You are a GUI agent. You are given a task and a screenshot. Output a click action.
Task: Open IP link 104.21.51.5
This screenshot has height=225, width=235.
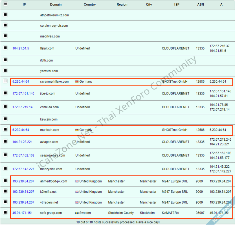[21, 48]
